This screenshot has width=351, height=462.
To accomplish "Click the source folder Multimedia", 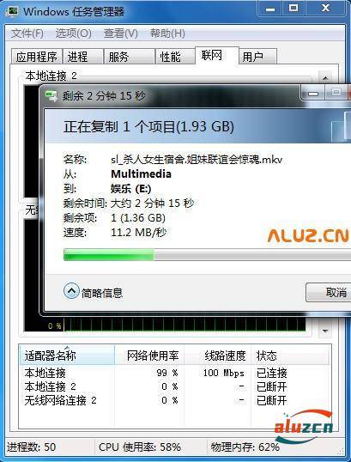I will coord(141,173).
